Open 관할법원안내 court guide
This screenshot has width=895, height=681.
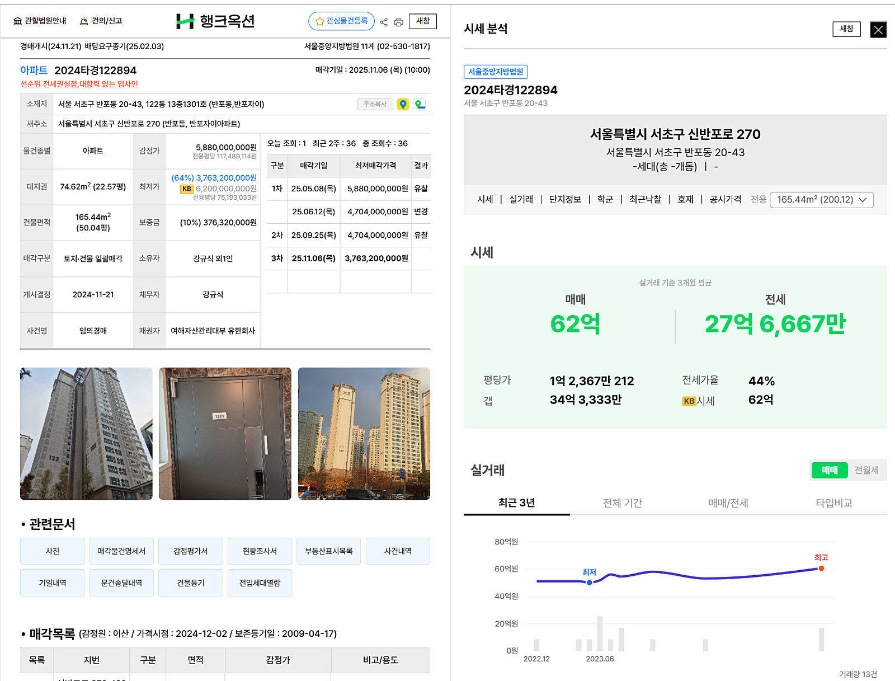coord(40,21)
